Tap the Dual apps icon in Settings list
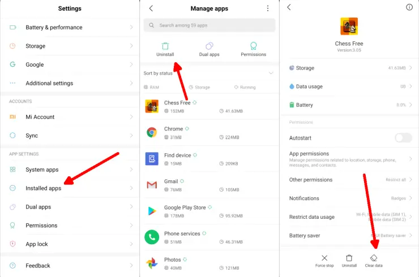Viewport: 419px width, 277px height. point(12,207)
